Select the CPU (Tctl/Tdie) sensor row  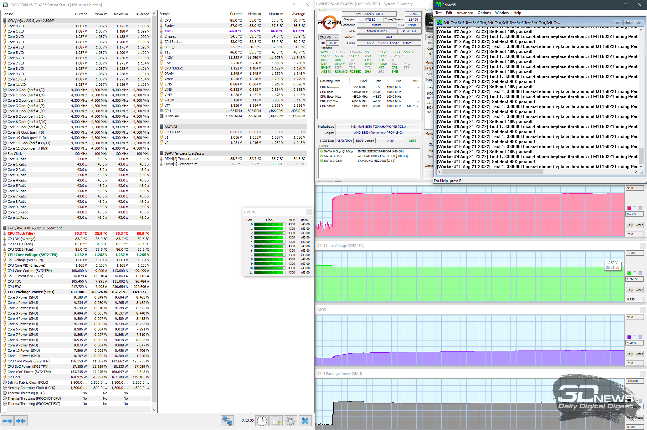76,233
